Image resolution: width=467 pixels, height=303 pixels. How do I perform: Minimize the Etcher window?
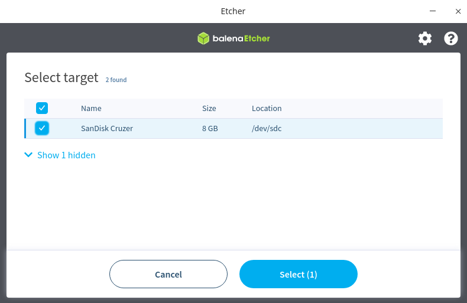[x=433, y=11]
